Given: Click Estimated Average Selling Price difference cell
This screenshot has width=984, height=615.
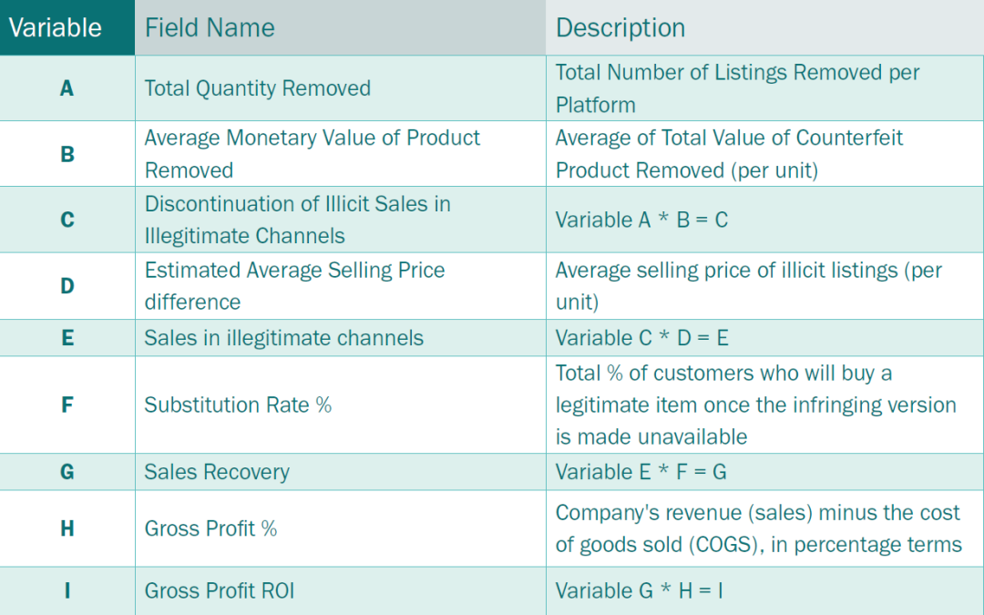Looking at the screenshot, I should [340, 286].
